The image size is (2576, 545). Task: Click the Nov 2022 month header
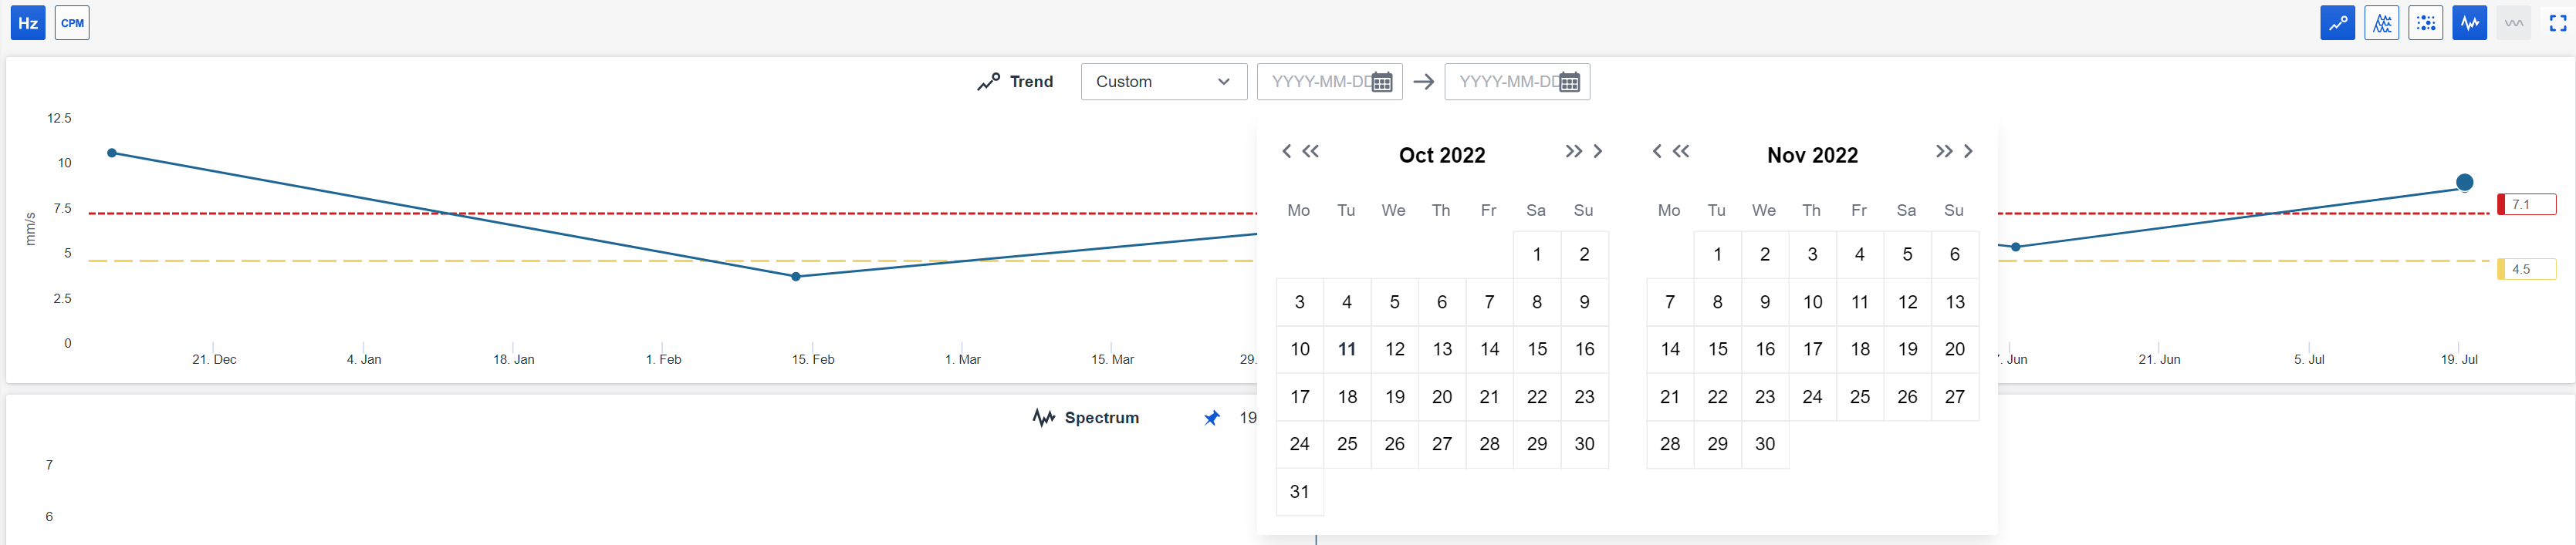tap(1812, 155)
